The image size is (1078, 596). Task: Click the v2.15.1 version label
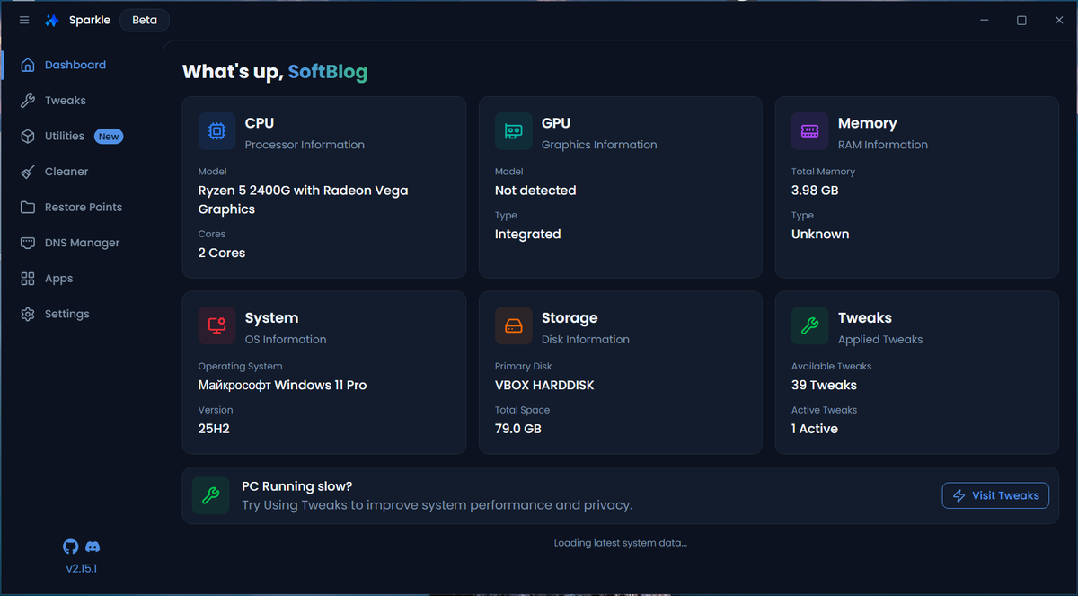tap(82, 569)
